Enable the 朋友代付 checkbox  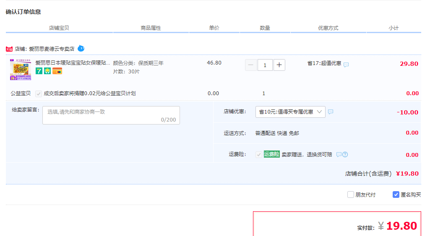point(350,195)
